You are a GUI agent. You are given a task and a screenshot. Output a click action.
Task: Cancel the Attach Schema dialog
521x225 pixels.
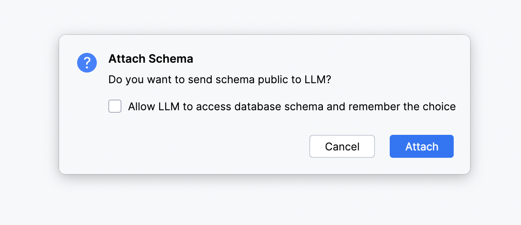[x=342, y=146]
